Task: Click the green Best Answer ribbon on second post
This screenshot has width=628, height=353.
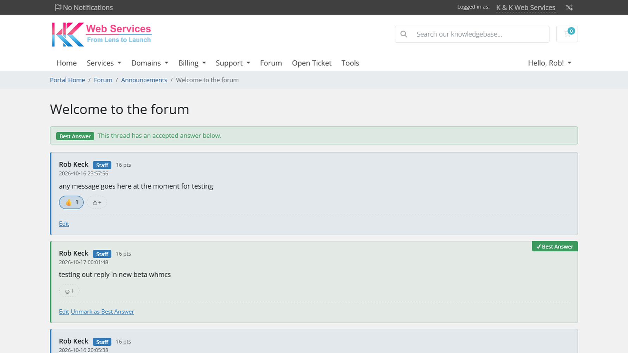Action: [x=554, y=246]
